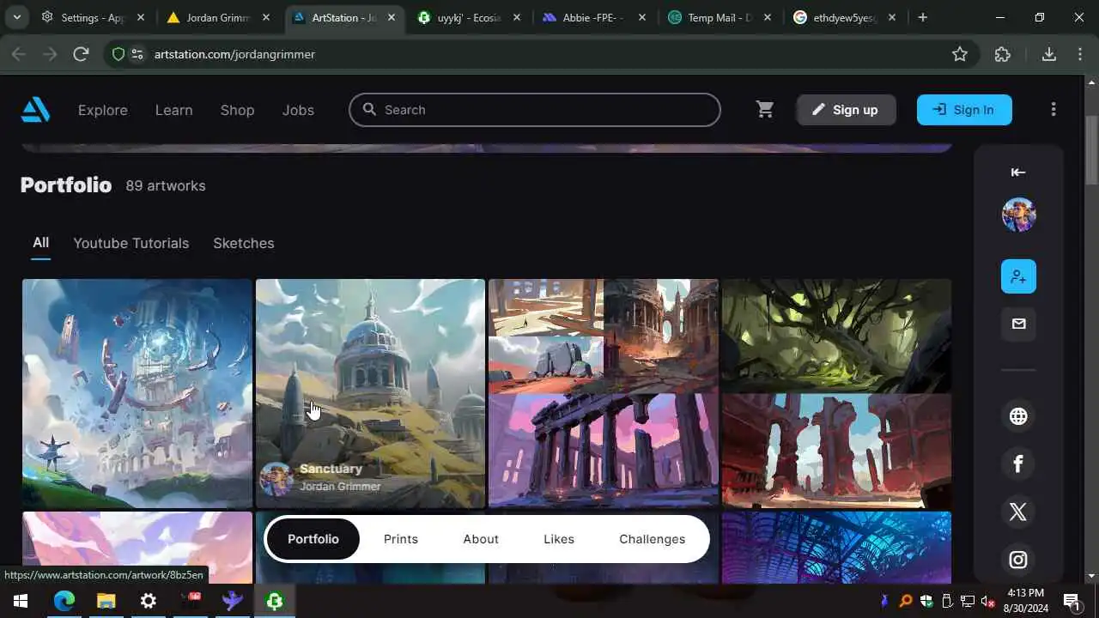Screen dimensions: 1099x618
Task: Open the red ruins artwork thumbnail
Action: click(x=836, y=451)
